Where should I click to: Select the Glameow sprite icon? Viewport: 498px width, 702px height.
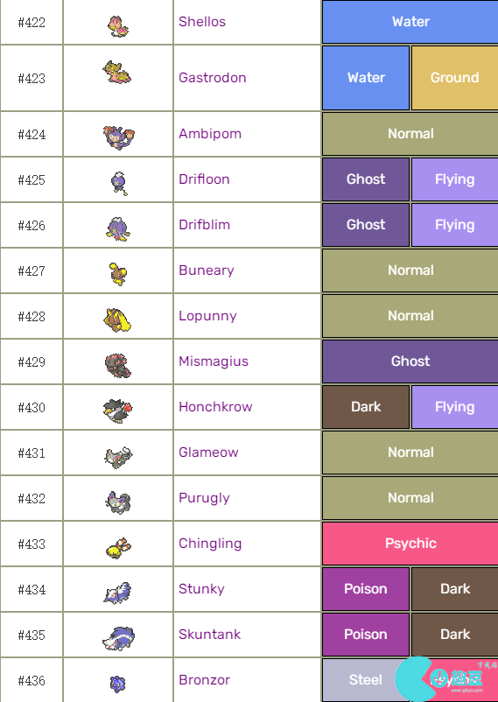[118, 457]
